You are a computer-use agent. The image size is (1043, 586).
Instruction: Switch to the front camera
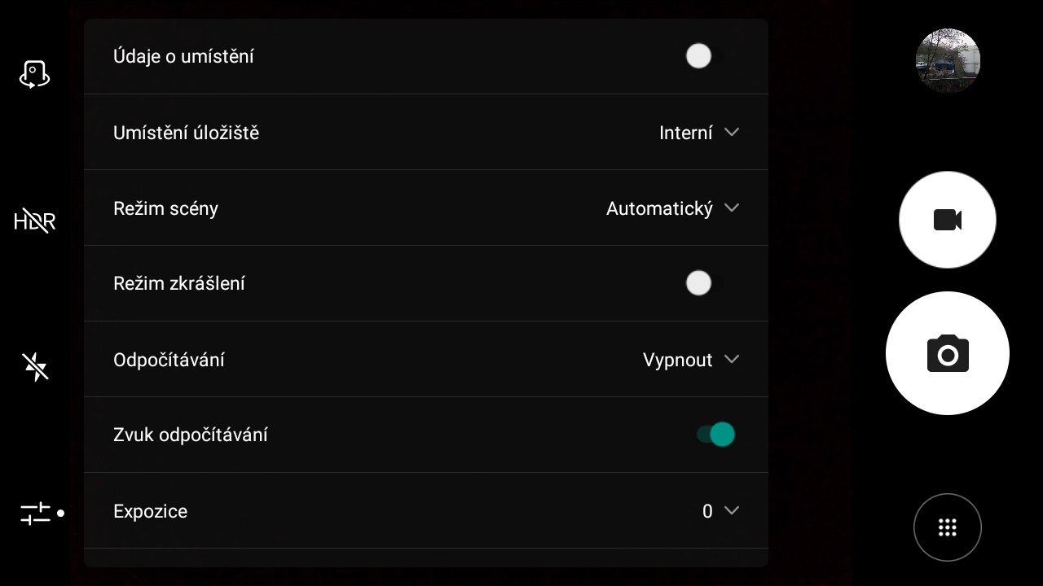pyautogui.click(x=33, y=73)
